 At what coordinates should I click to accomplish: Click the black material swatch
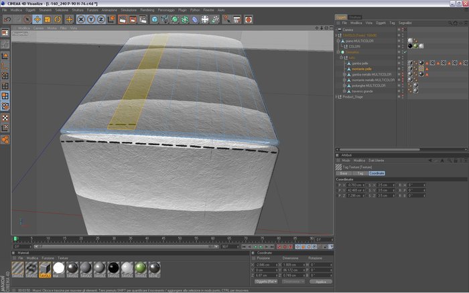[x=113, y=268]
